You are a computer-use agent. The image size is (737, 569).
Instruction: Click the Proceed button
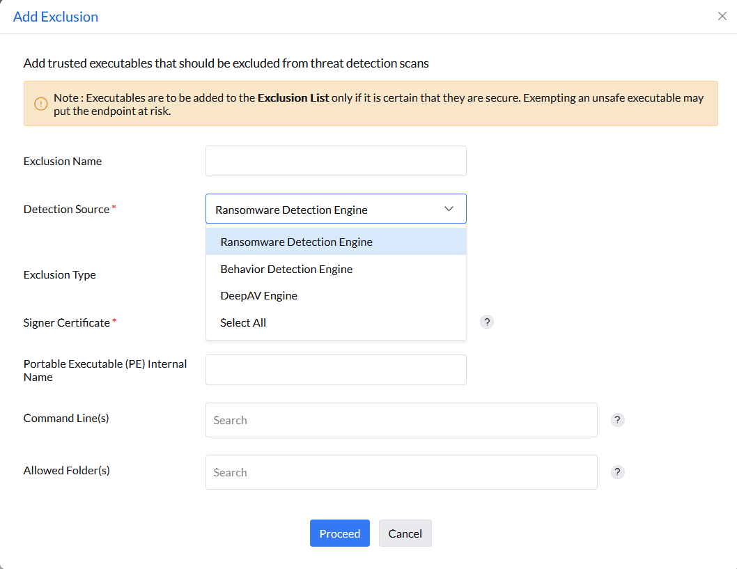(x=340, y=533)
